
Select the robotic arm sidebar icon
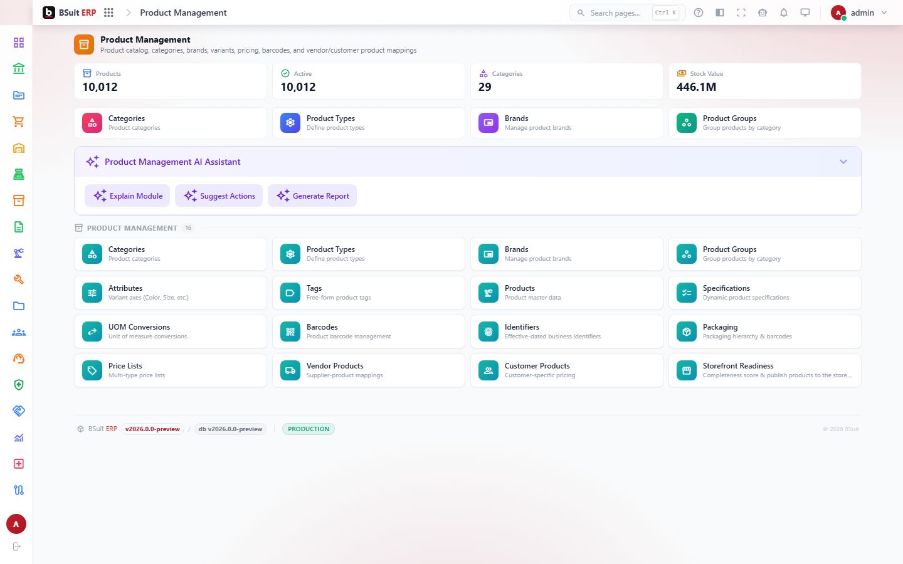[19, 253]
